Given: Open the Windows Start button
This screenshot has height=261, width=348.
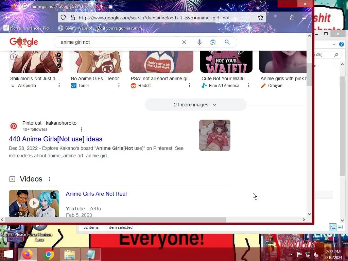Looking at the screenshot, I should (8, 254).
